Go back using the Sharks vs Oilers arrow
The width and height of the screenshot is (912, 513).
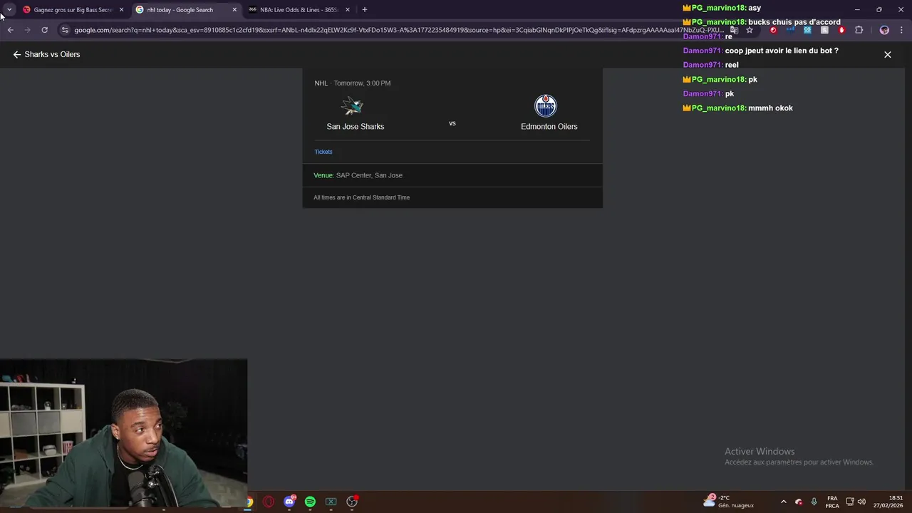[x=17, y=54]
